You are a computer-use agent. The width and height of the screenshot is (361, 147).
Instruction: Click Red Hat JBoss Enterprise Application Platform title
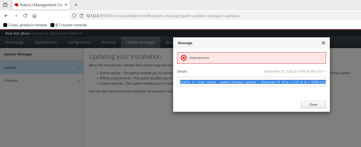click(44, 33)
